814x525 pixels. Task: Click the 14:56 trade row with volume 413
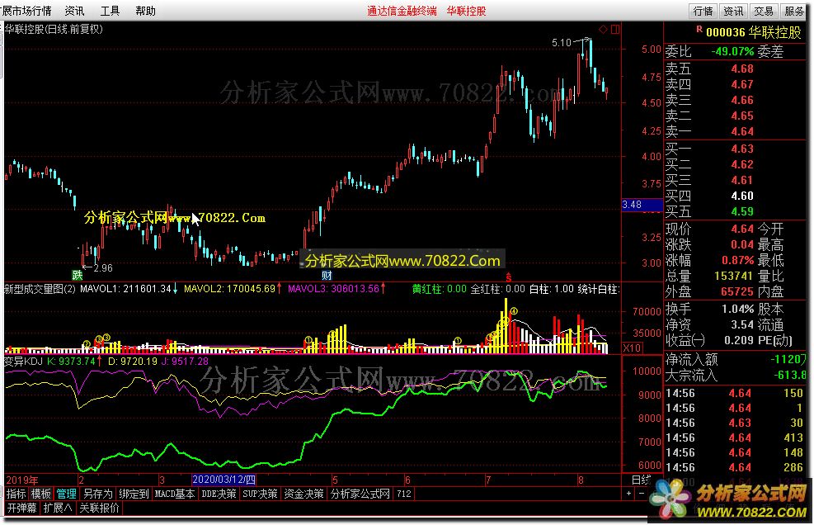coord(736,438)
